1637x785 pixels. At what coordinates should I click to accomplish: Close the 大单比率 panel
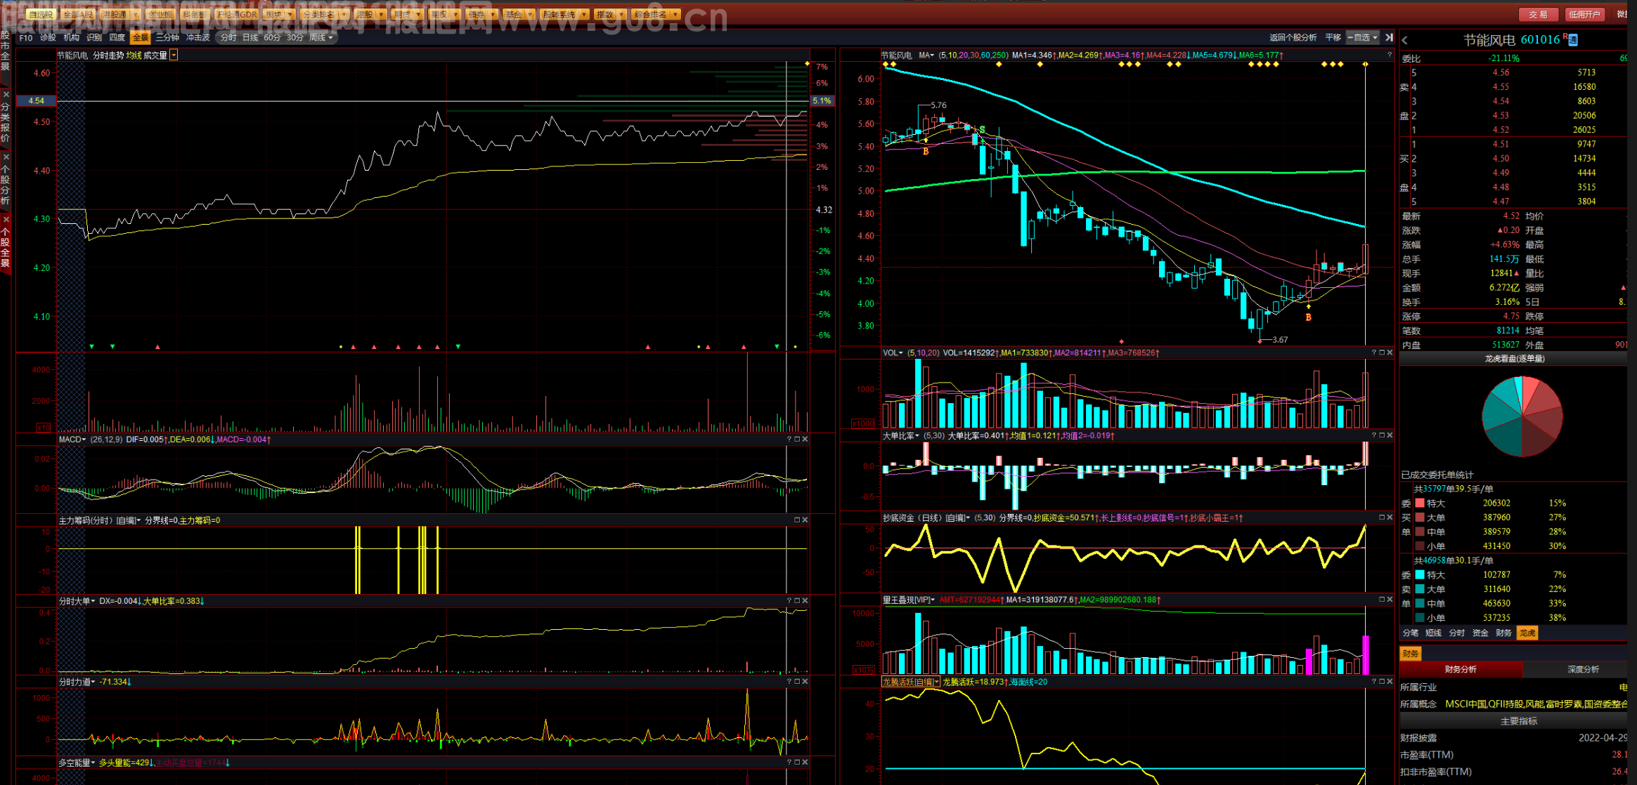tap(1390, 435)
